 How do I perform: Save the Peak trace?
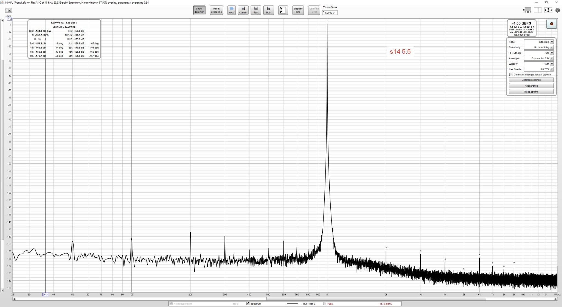[256, 10]
